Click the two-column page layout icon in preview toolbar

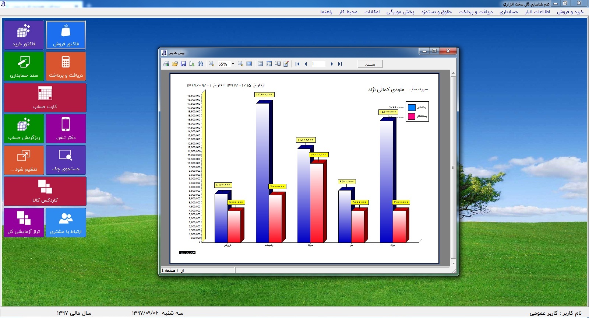(x=269, y=64)
